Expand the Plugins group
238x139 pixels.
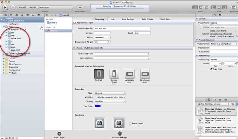[x=4, y=61]
